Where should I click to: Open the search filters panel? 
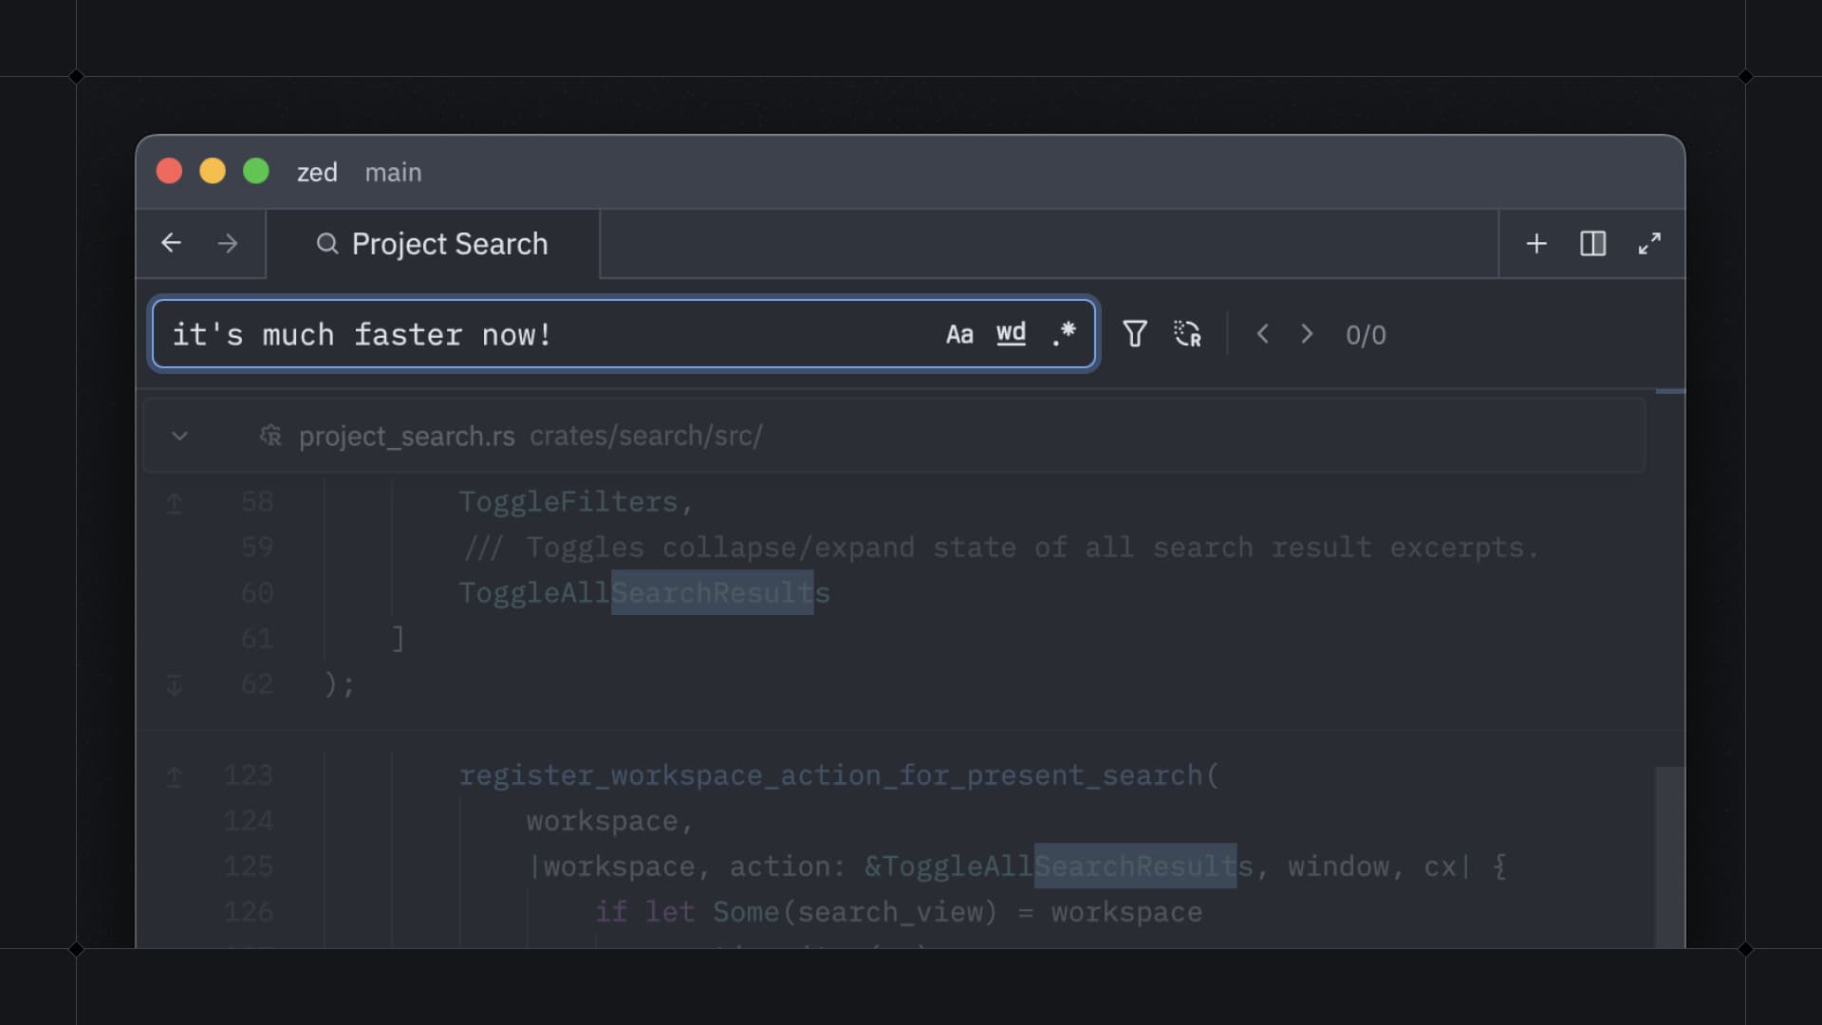[1135, 334]
